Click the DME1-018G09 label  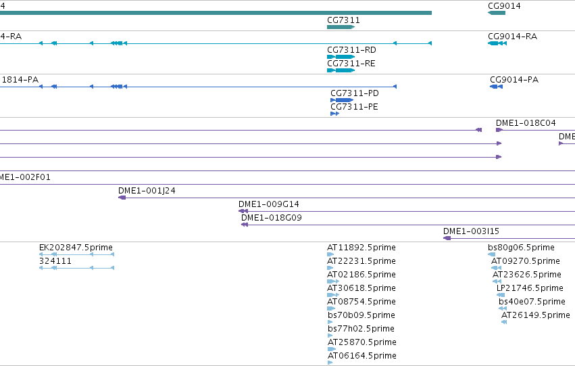click(272, 218)
